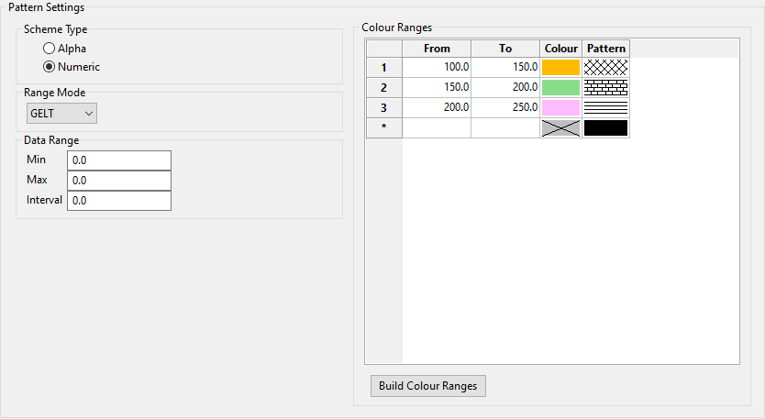Viewport: 765px width, 419px height.
Task: Open brick pattern swatch in row 2
Action: pos(606,87)
